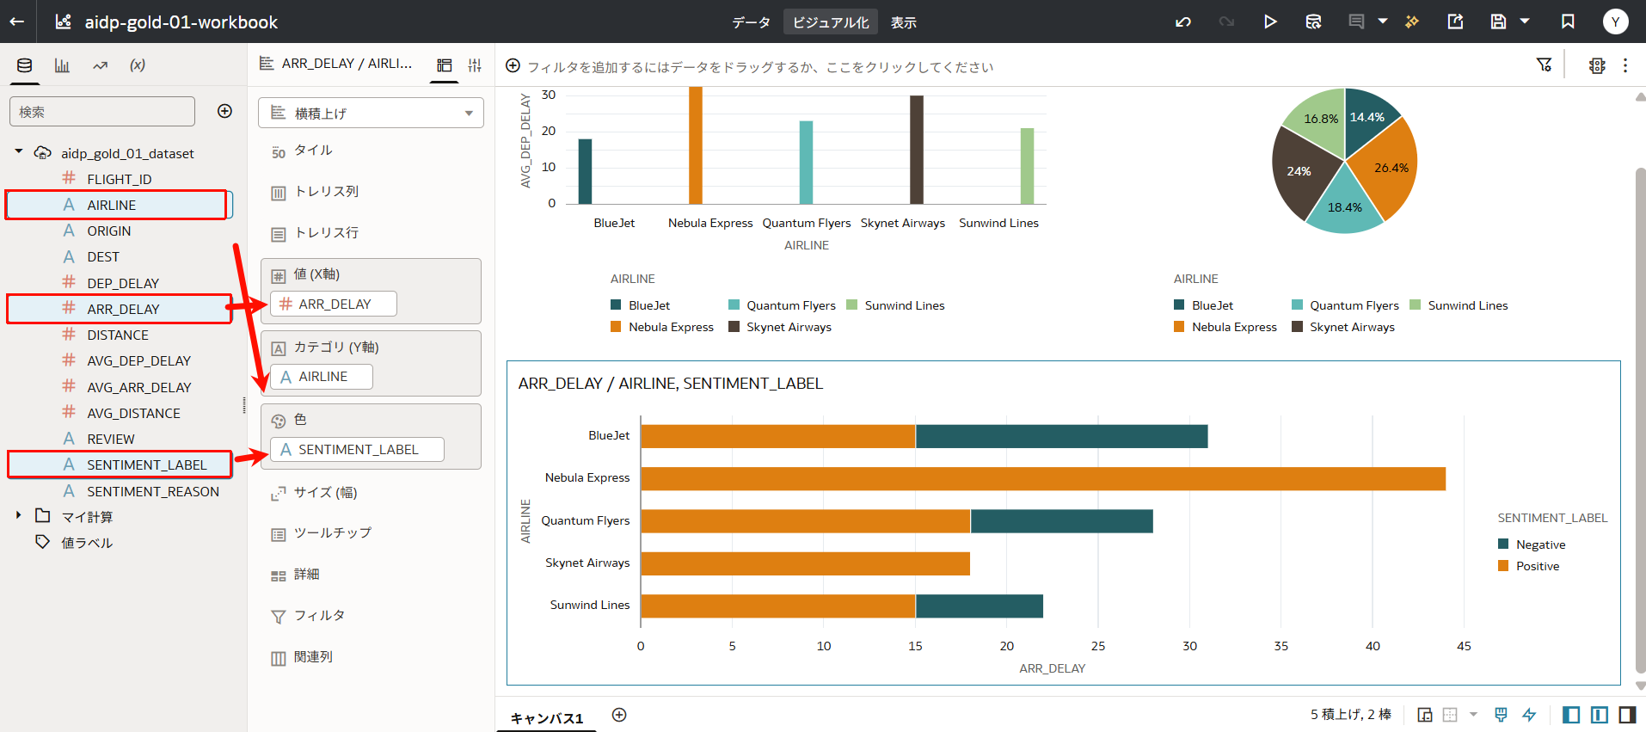Toggle the right panel layout icon

tap(1627, 715)
